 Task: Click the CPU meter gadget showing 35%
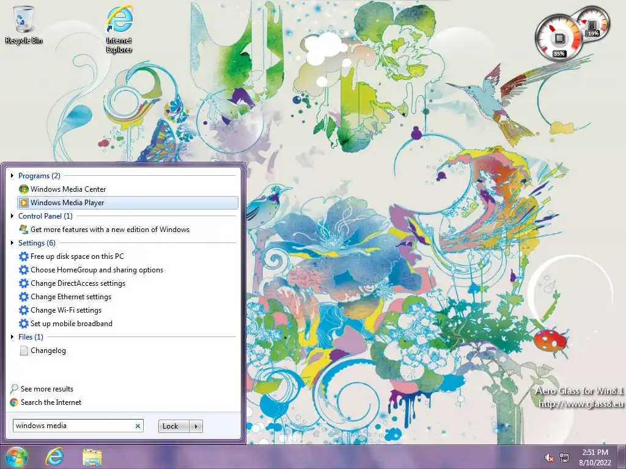click(x=559, y=38)
